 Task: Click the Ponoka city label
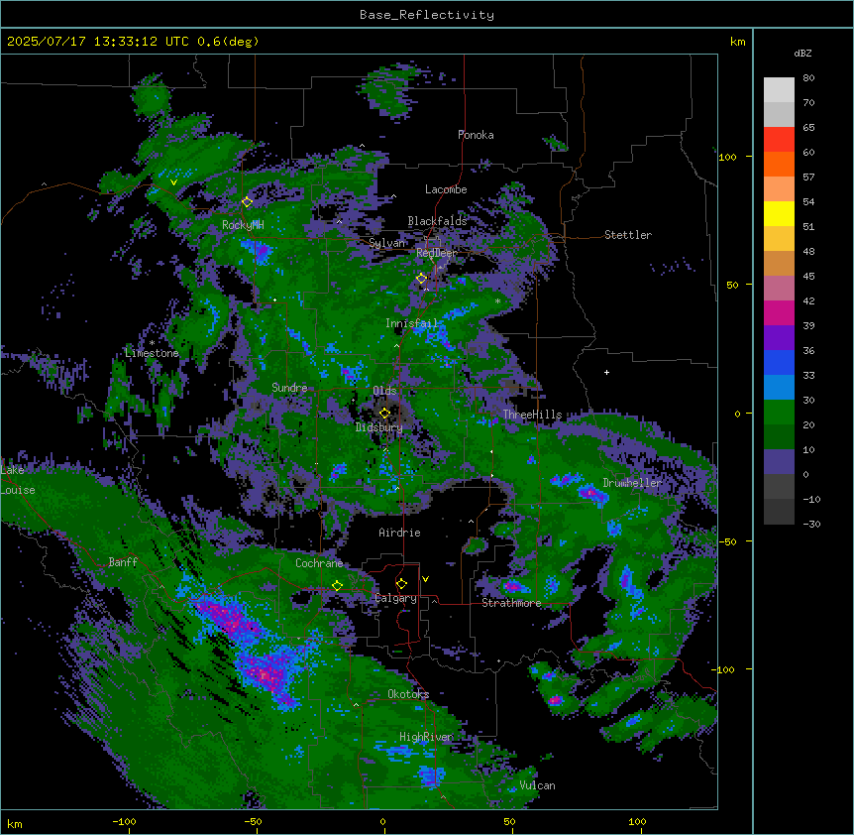coord(476,135)
